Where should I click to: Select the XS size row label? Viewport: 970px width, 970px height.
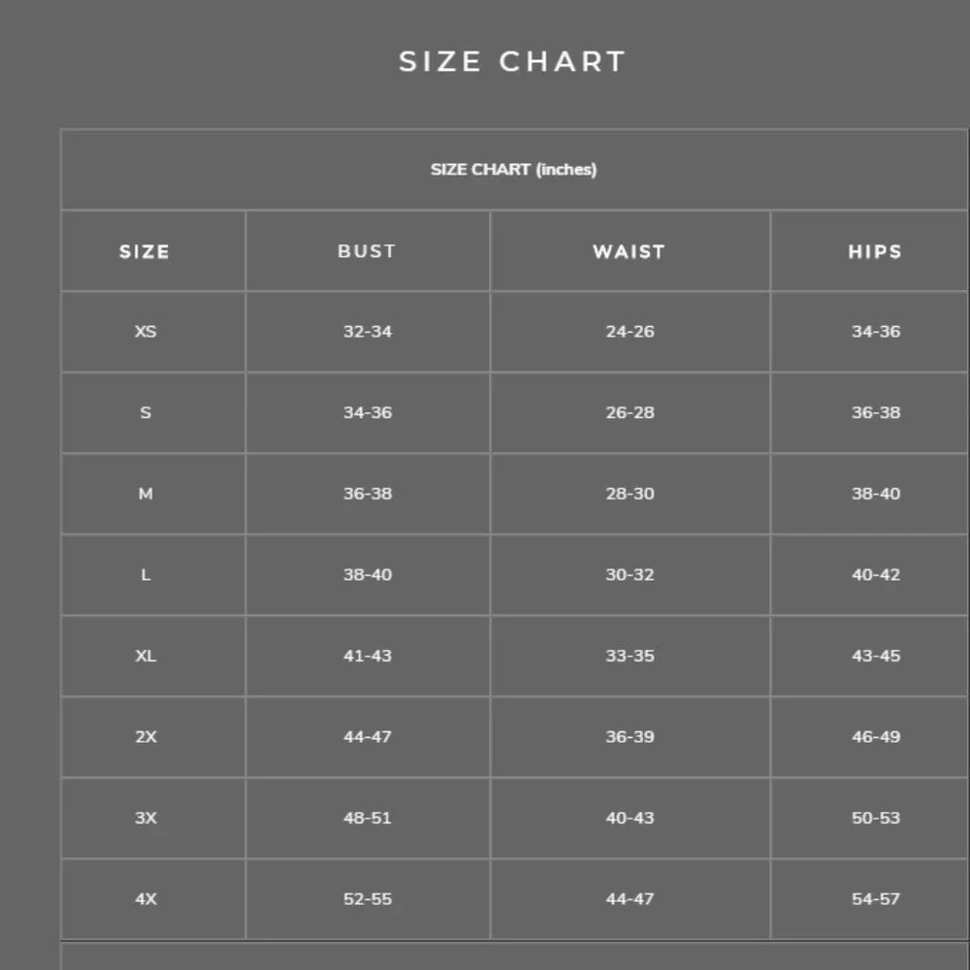click(145, 331)
